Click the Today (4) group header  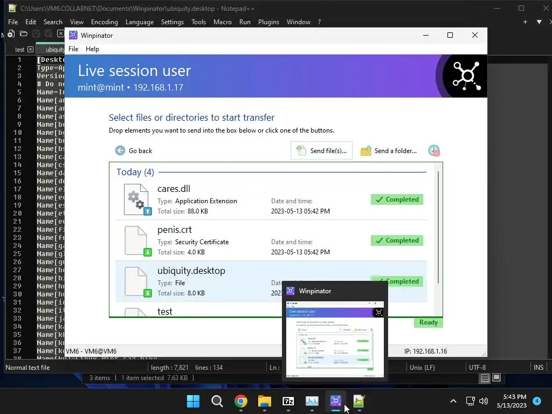135,172
